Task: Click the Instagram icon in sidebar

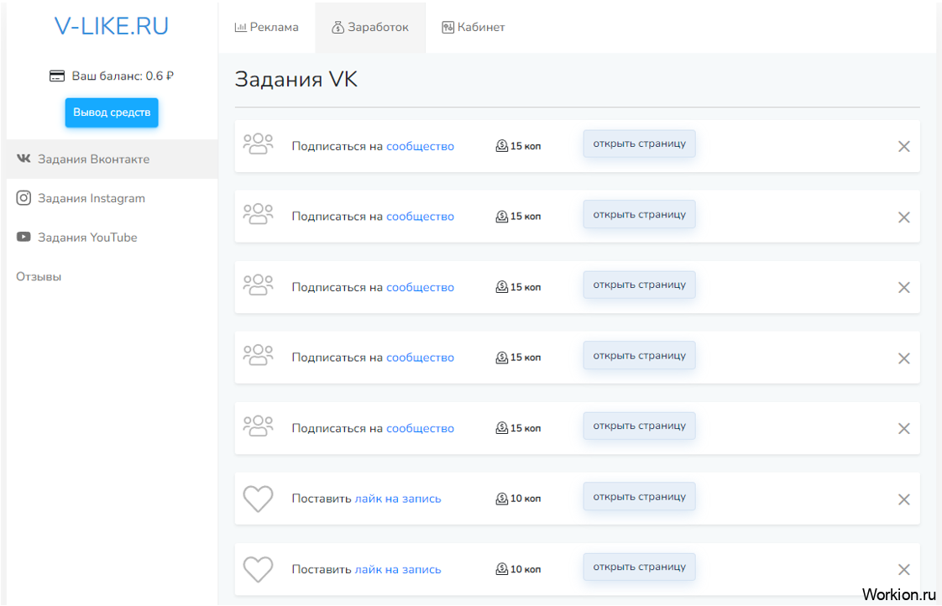Action: 24,198
